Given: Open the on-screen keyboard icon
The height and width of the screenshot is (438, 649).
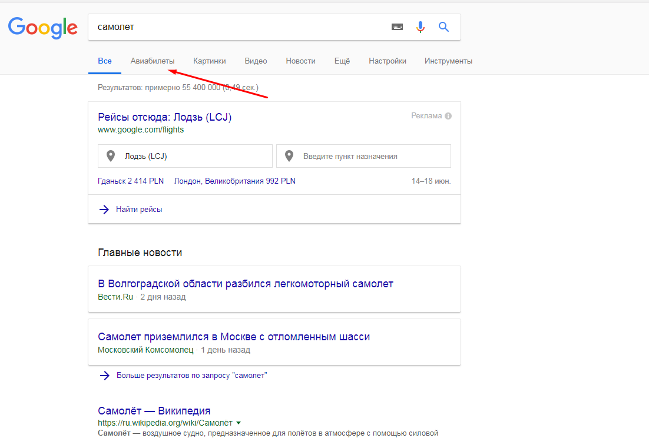Looking at the screenshot, I should (x=397, y=27).
